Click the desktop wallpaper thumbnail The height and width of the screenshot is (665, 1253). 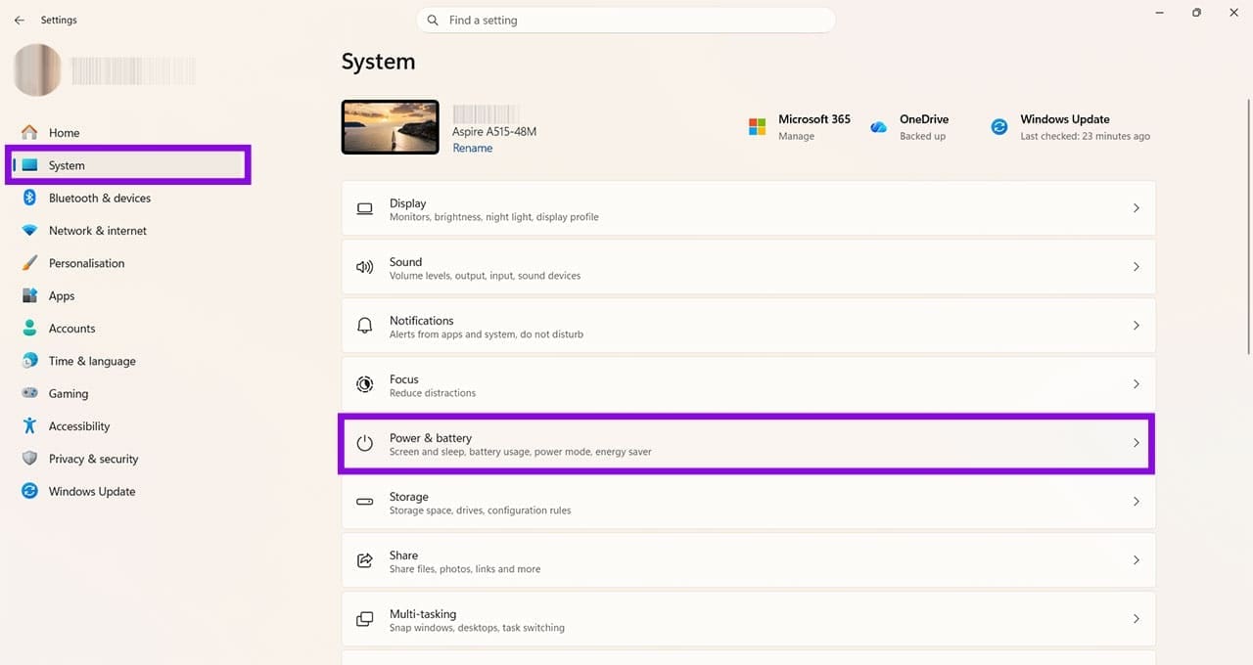[390, 127]
